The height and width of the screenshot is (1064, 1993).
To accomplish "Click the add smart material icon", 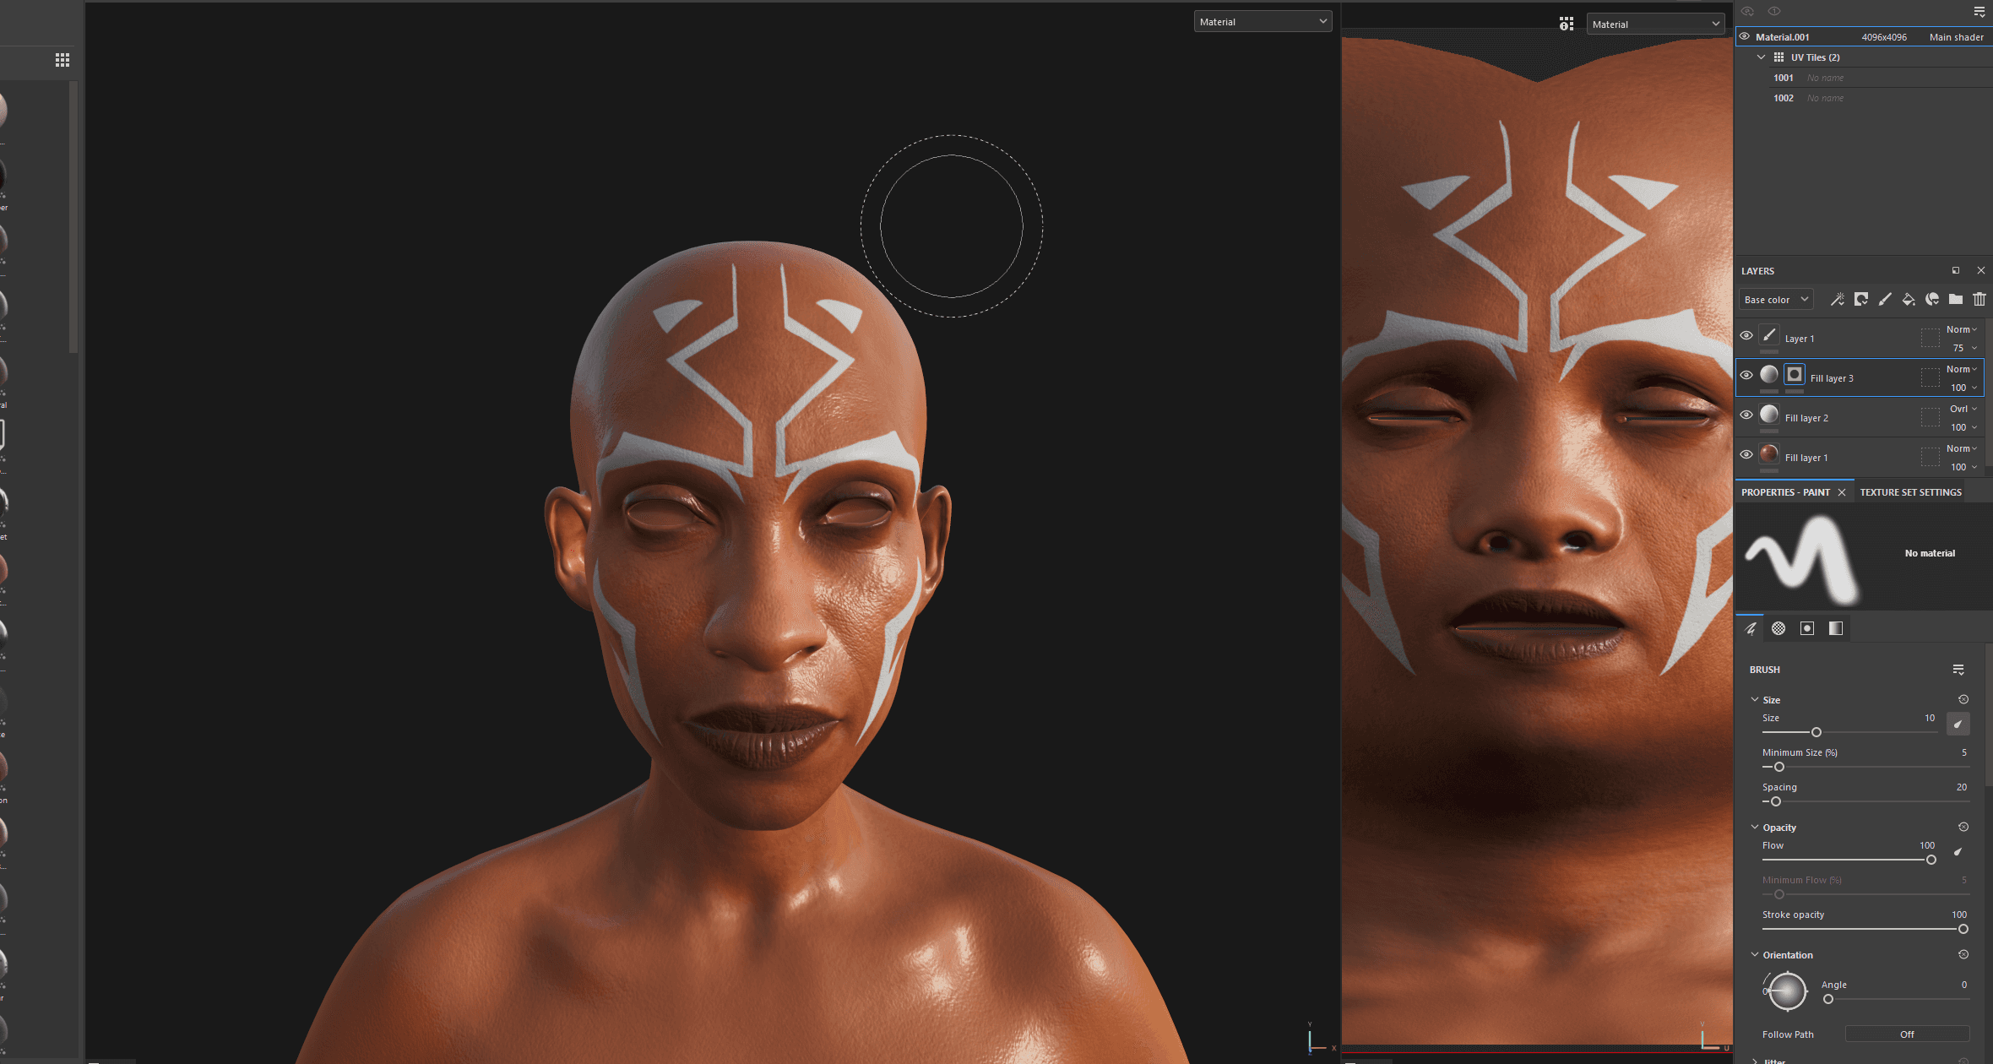I will [x=1931, y=299].
